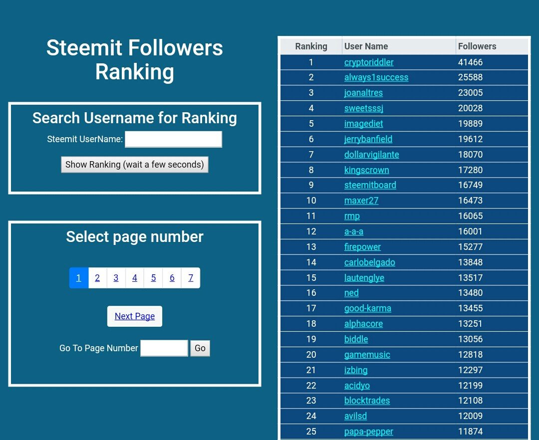
Task: Open the steemitboard user link
Action: 370,185
